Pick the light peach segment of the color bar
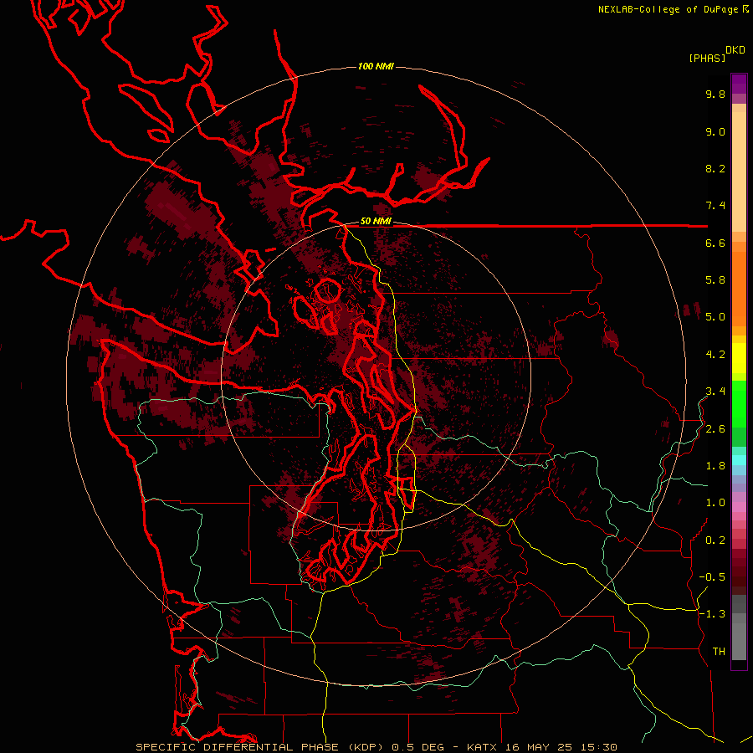 click(739, 172)
